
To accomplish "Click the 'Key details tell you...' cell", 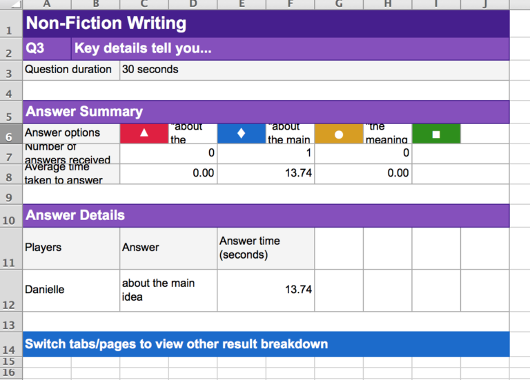I will [x=290, y=49].
